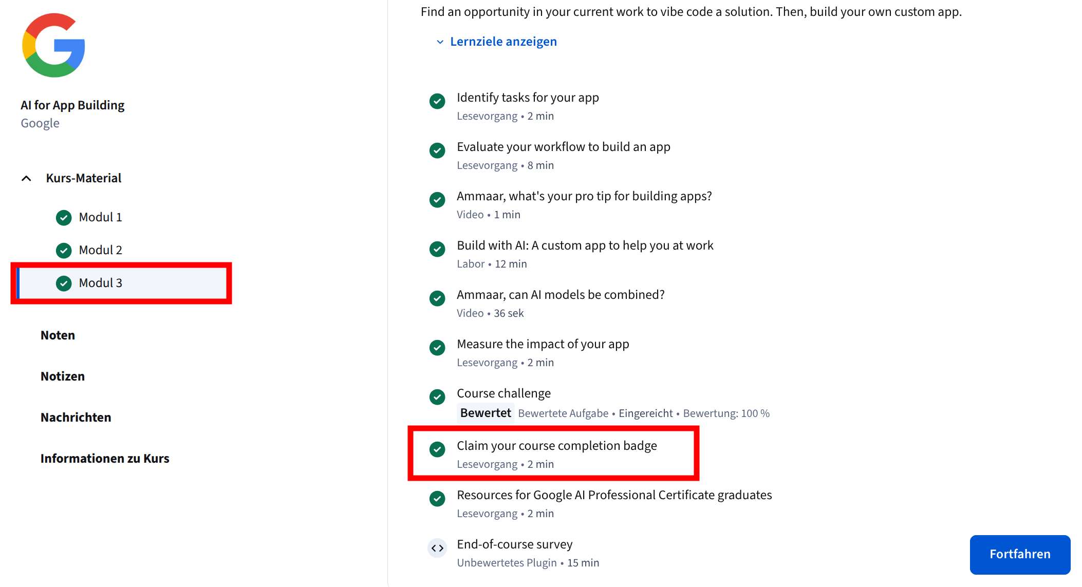Expand Lernziele anzeigen
Viewport: 1082px width, 587px height.
pyautogui.click(x=503, y=42)
